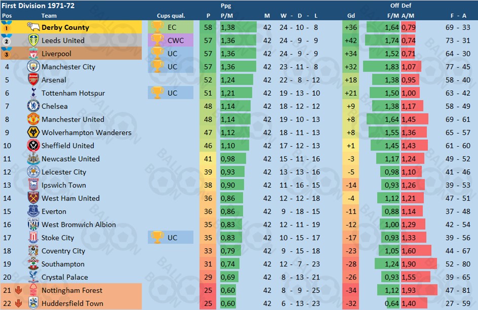Select the Liverpool club badge
The height and width of the screenshot is (310, 478).
click(33, 54)
